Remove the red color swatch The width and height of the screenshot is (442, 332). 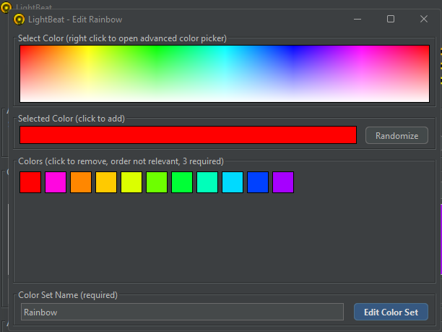coord(30,182)
